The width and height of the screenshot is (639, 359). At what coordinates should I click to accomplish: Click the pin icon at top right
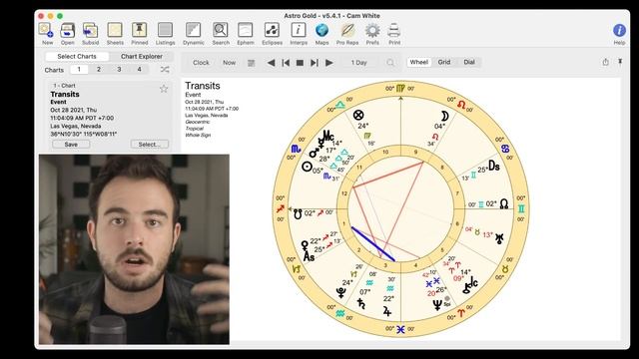pos(620,62)
